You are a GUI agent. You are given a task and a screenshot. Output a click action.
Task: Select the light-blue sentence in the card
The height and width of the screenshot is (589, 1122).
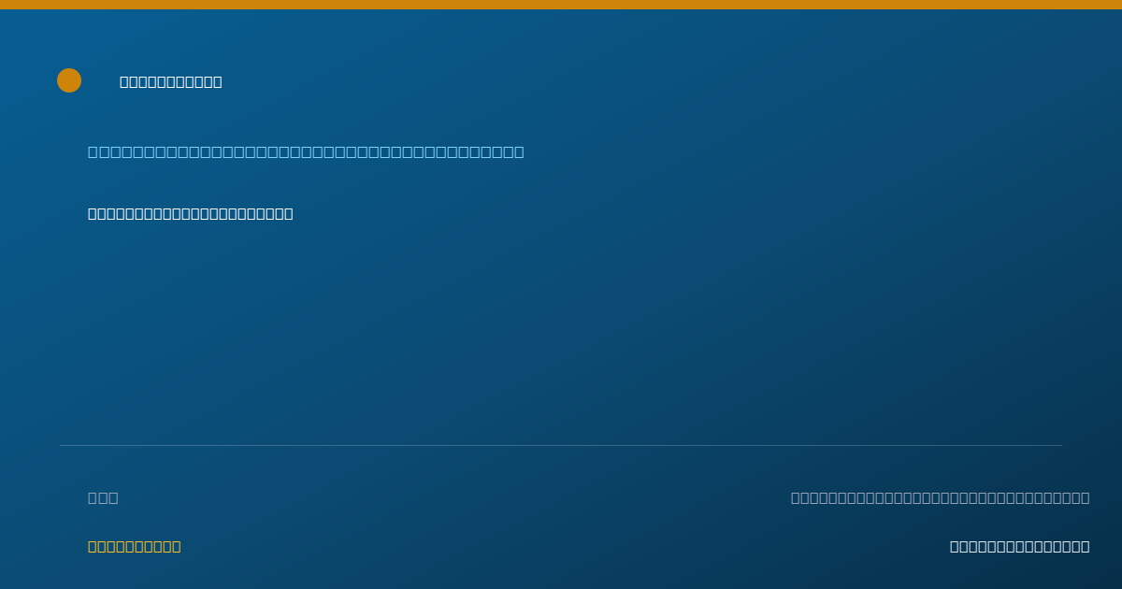pyautogui.click(x=306, y=151)
